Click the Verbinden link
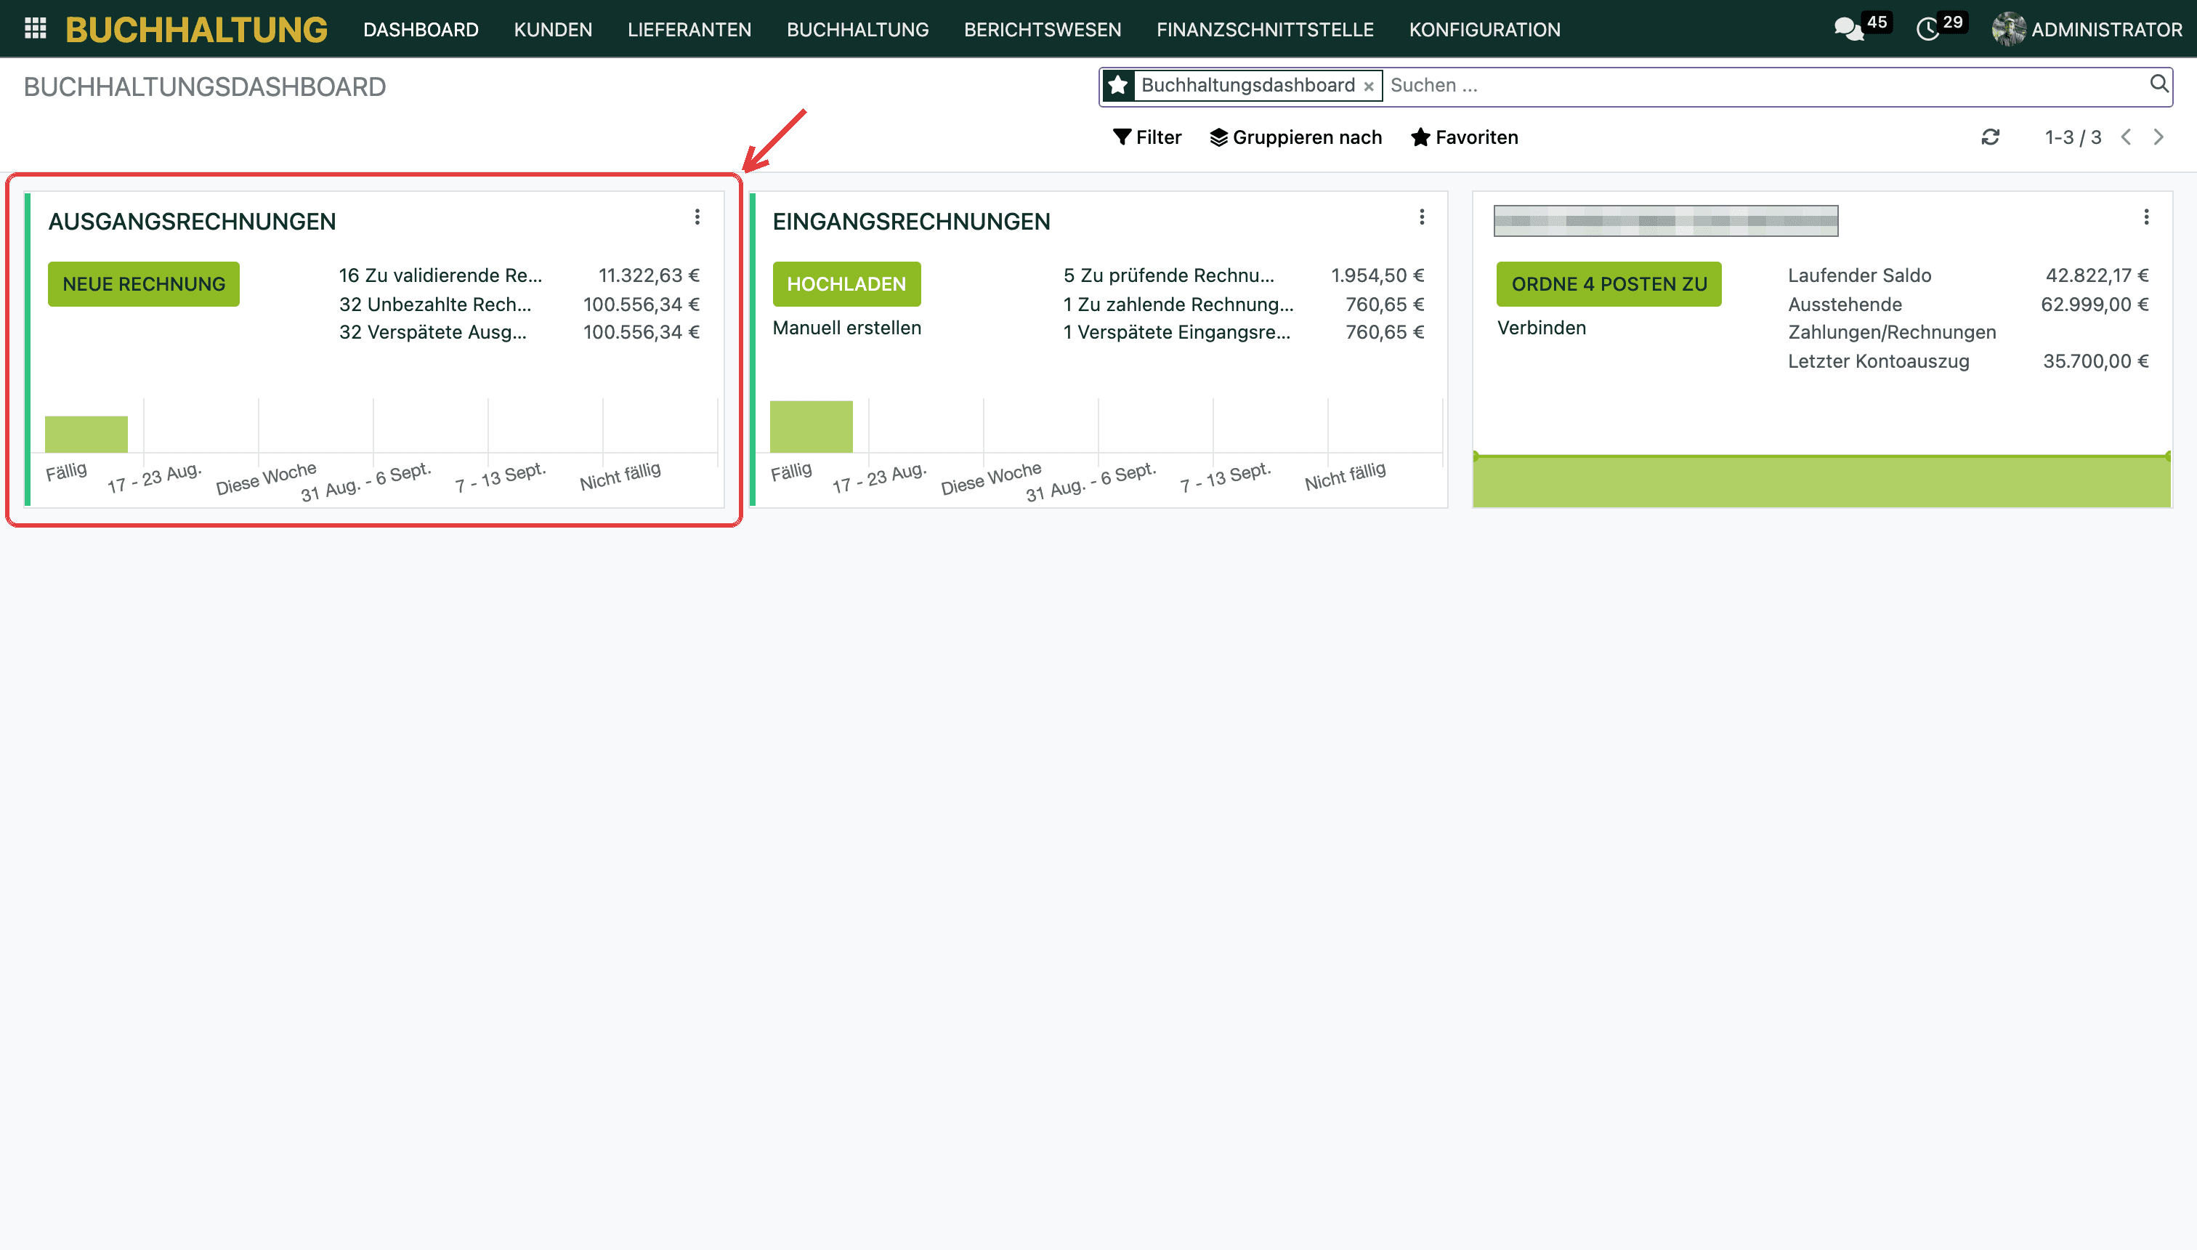 click(1542, 328)
